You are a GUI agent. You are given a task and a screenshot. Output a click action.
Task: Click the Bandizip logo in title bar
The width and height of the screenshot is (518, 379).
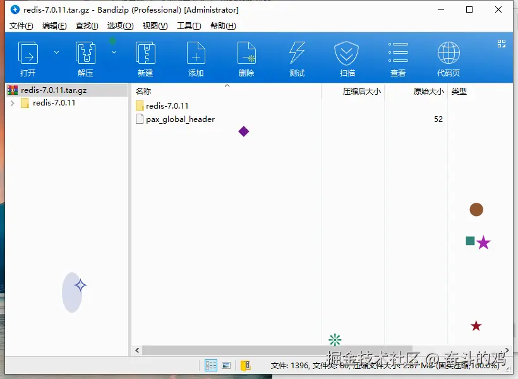click(x=15, y=9)
